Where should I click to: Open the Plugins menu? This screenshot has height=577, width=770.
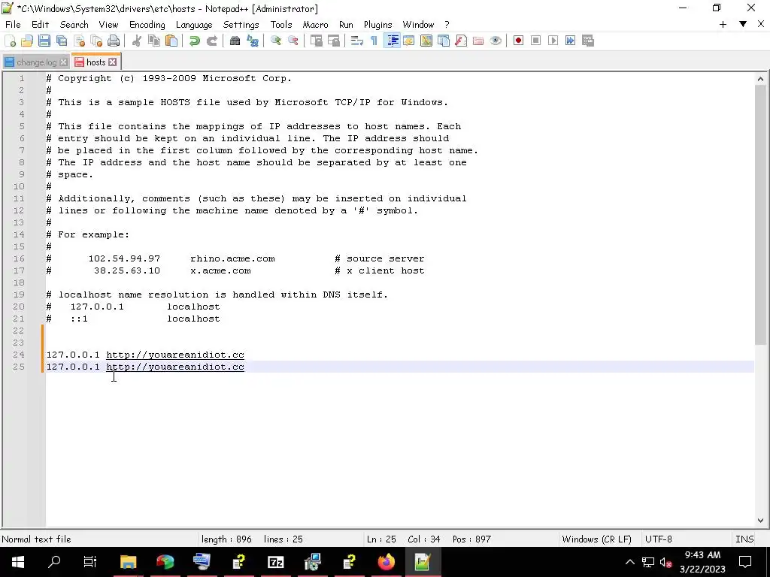click(377, 25)
